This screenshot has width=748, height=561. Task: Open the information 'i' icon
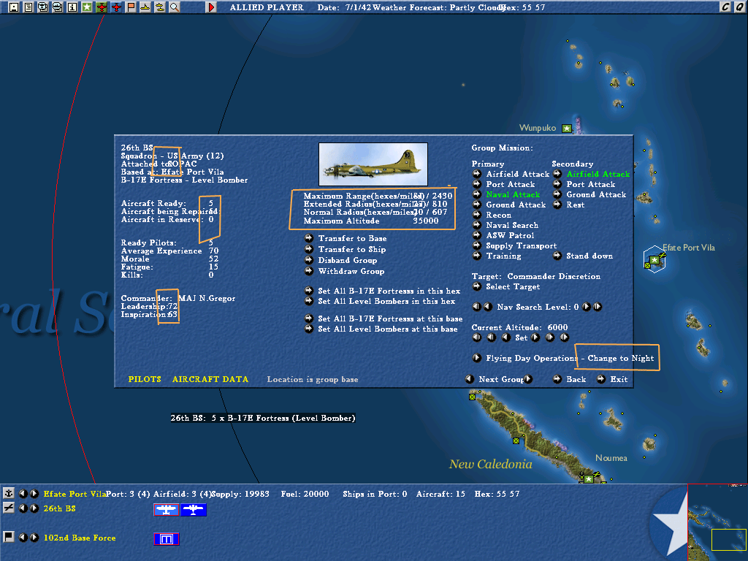pos(72,7)
